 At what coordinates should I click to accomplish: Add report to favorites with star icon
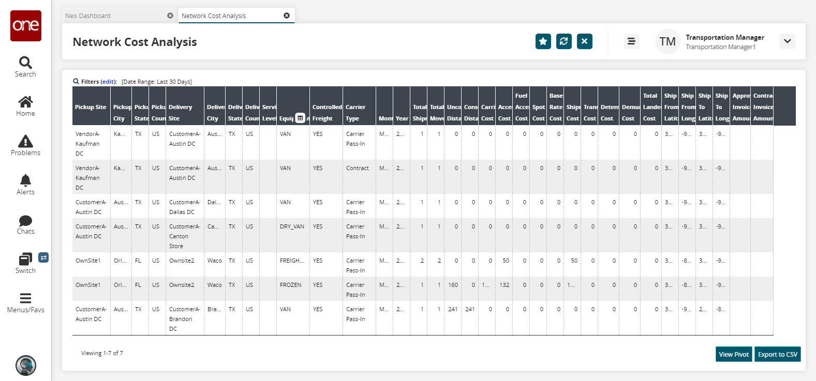(x=543, y=41)
